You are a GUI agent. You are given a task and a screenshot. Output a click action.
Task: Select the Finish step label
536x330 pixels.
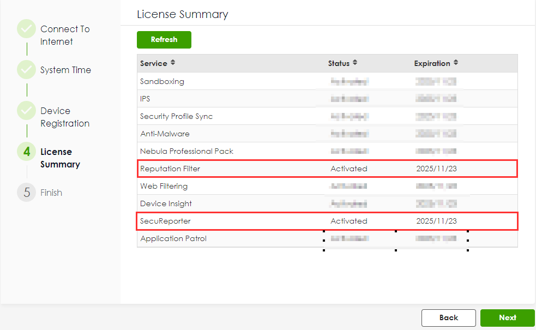(x=51, y=193)
